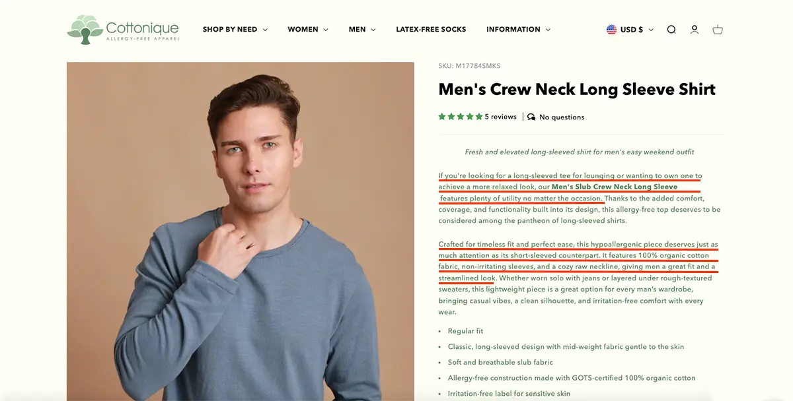Expand the Men dropdown menu
This screenshot has width=793, height=401.
coord(361,30)
